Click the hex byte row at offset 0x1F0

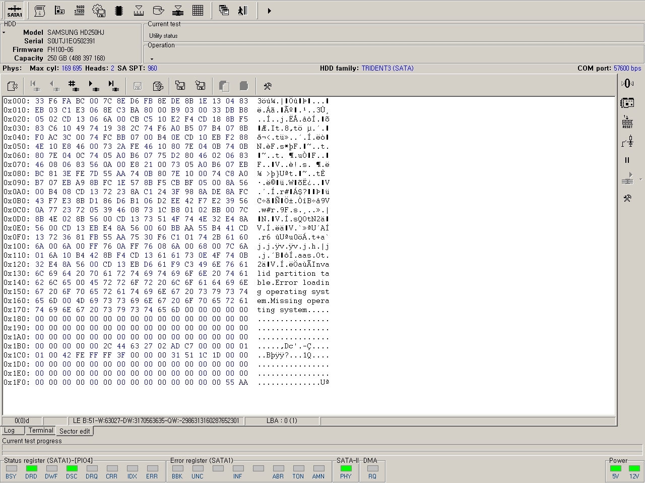click(x=141, y=383)
